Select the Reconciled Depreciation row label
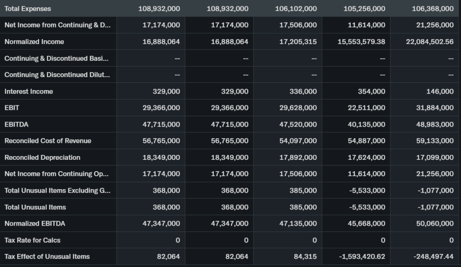Viewport: 461px width, 267px height. coord(42,157)
